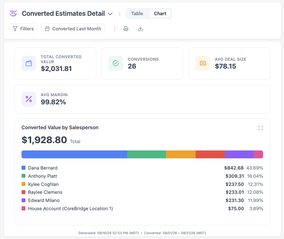The height and width of the screenshot is (239, 284).
Task: Click the wallet icon in Total Converted Value
Action: coord(29,63)
